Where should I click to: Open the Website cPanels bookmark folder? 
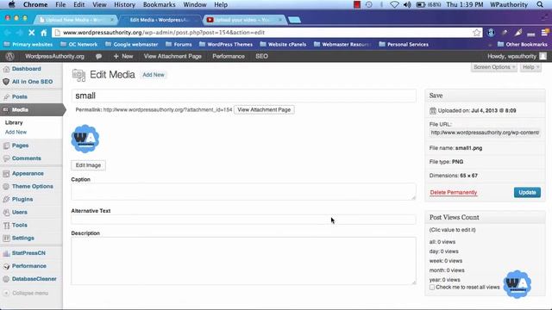tap(283, 44)
